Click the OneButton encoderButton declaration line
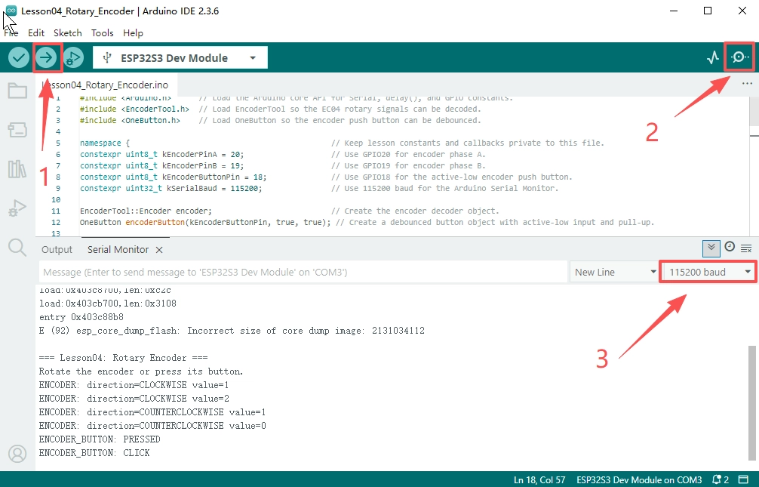Image resolution: width=759 pixels, height=487 pixels. pos(205,222)
